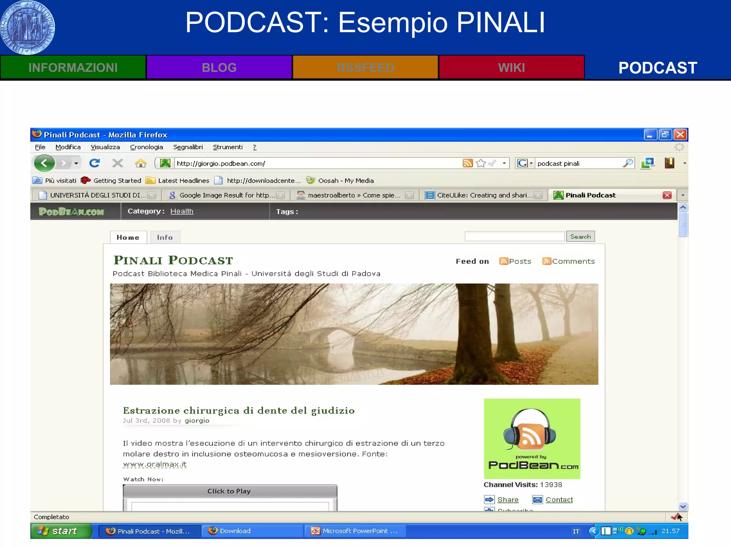Open the home page icon
The height and width of the screenshot is (548, 731).
141,163
